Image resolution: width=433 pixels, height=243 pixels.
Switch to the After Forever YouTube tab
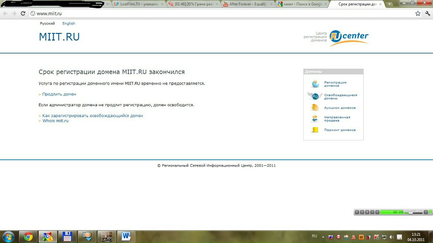pos(247,4)
